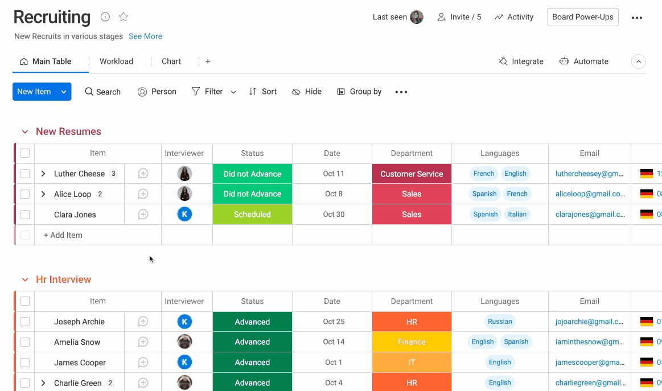Select all items in New Resumes group
662x391 pixels.
click(x=25, y=153)
